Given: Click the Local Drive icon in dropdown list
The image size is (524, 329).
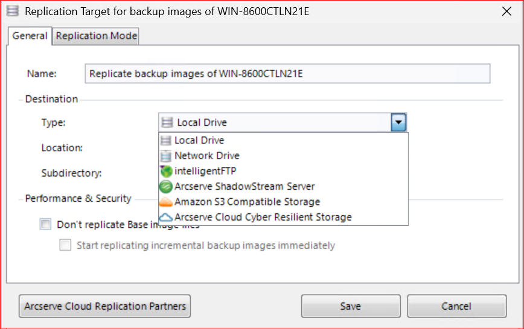Looking at the screenshot, I should [x=166, y=140].
